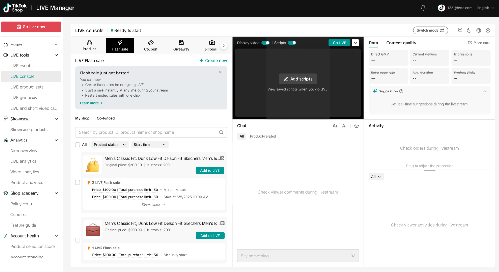Select the Giveaway tool icon
The height and width of the screenshot is (272, 499).
[181, 45]
